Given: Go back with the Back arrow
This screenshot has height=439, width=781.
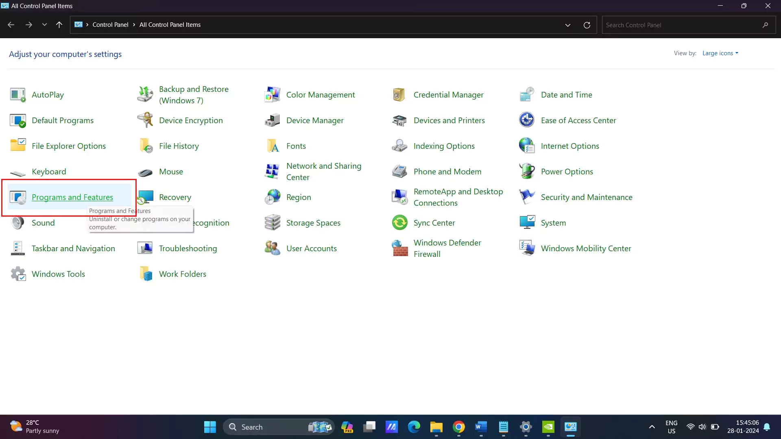Looking at the screenshot, I should pos(11,25).
